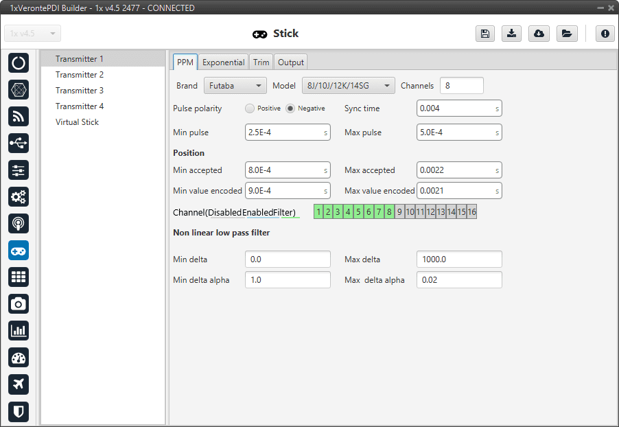Open the 1x v4.5 version dropdown
This screenshot has height=427, width=619.
[33, 34]
